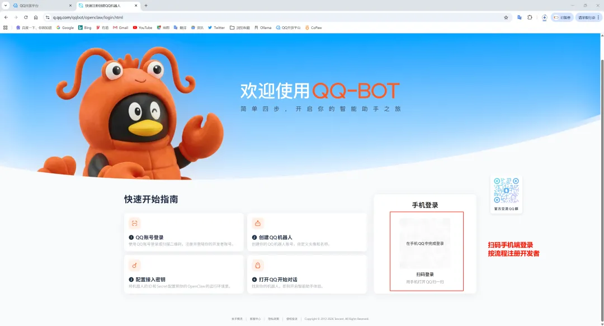Go back to the previous page
The width and height of the screenshot is (604, 326).
click(6, 17)
